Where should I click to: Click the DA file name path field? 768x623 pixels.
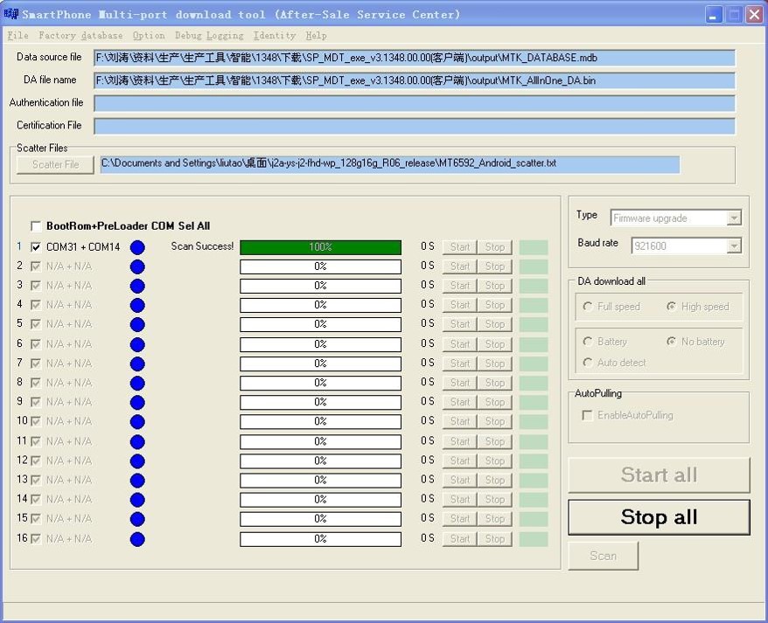(x=415, y=80)
